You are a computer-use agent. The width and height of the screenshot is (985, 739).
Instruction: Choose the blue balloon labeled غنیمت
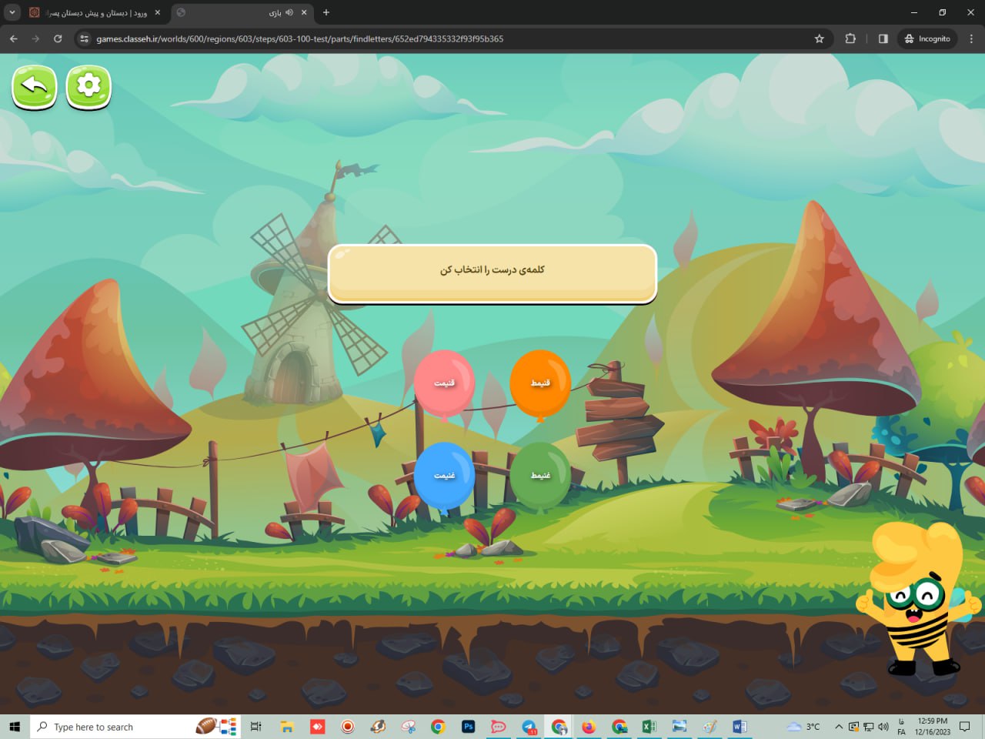[x=444, y=476]
